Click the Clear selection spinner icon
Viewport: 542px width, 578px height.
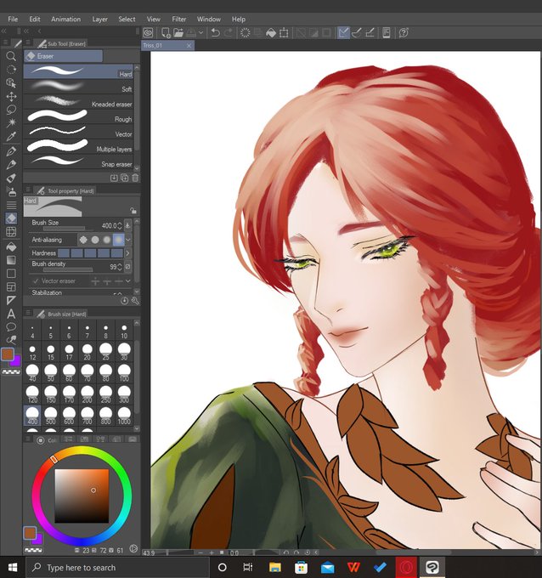245,33
